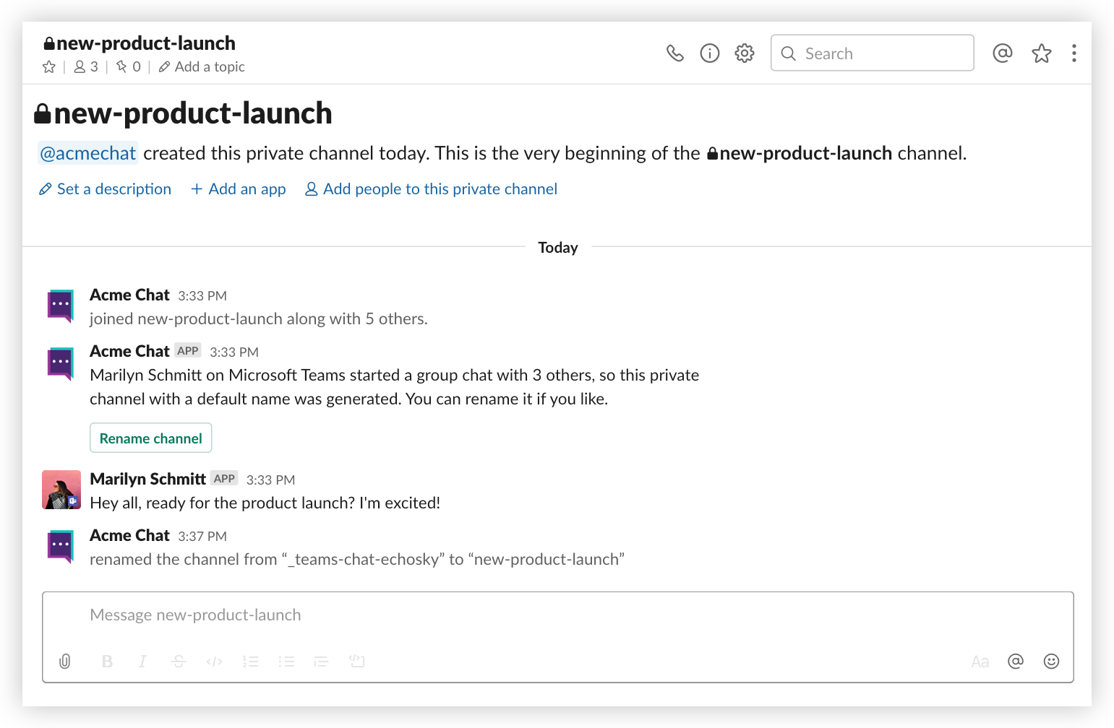1114x728 pixels.
Task: Star the new-product-launch channel below title
Action: (49, 67)
